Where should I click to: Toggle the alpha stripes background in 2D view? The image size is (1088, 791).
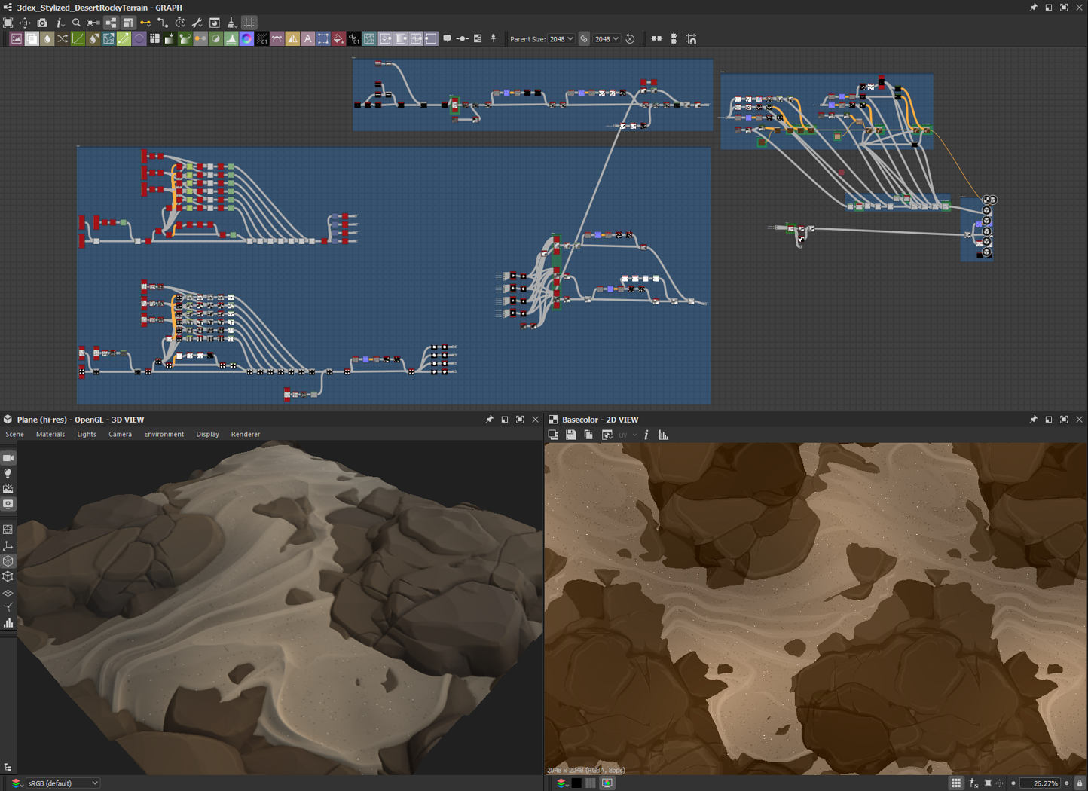(591, 783)
